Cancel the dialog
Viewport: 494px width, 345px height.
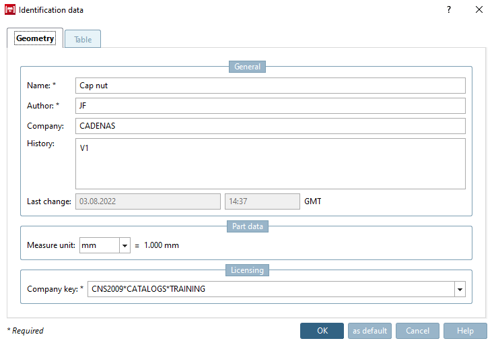pyautogui.click(x=417, y=331)
